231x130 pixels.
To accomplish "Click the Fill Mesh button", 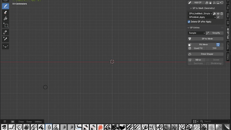I will [x=202, y=44].
